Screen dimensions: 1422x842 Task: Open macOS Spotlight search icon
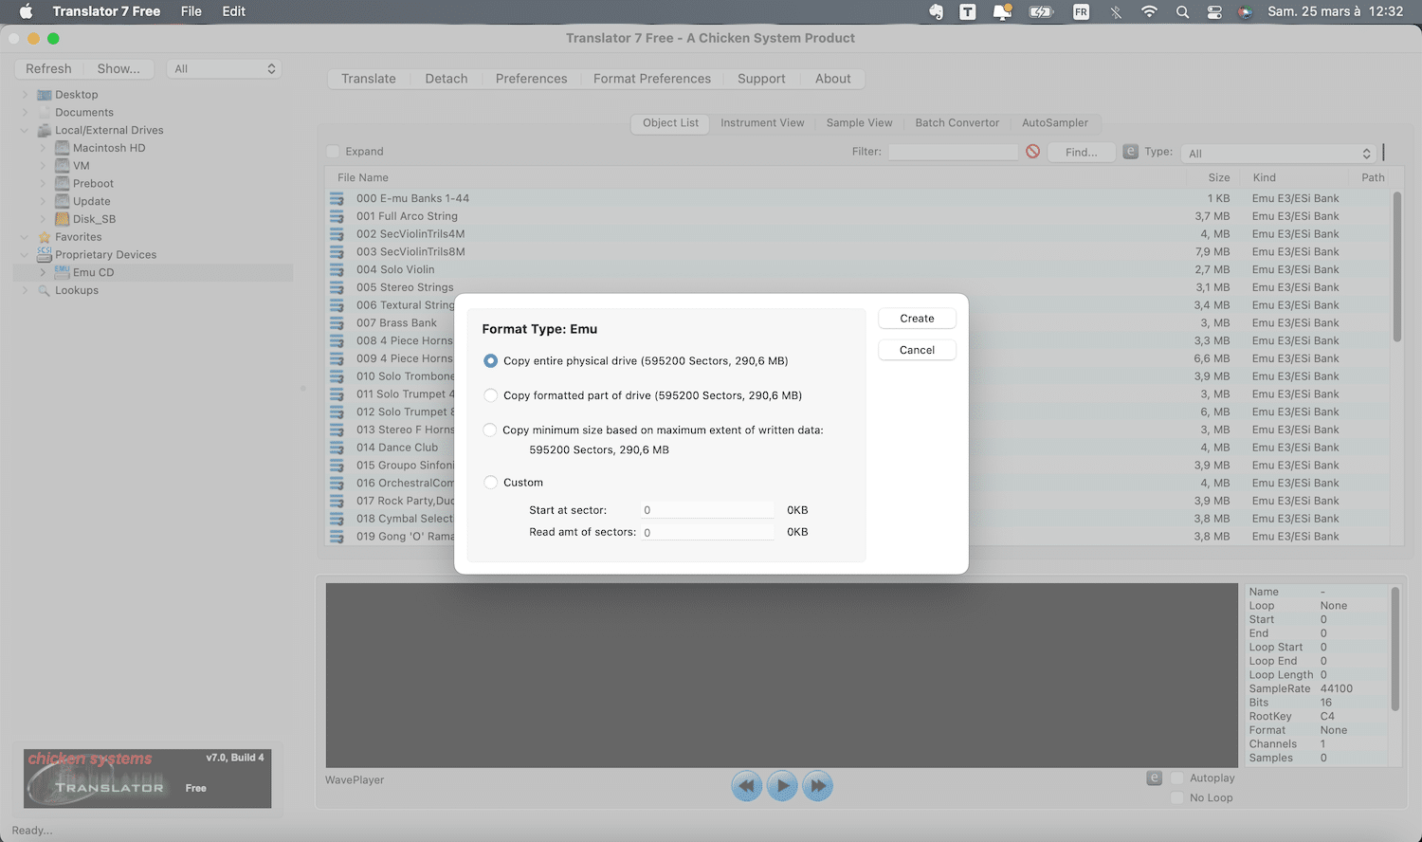[x=1182, y=11]
